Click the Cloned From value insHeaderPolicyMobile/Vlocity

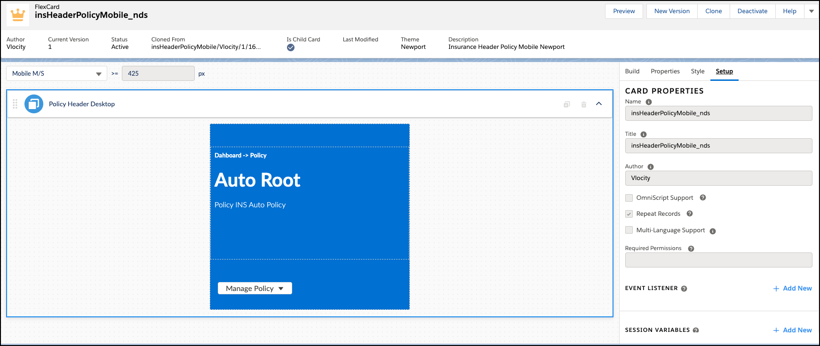point(206,47)
